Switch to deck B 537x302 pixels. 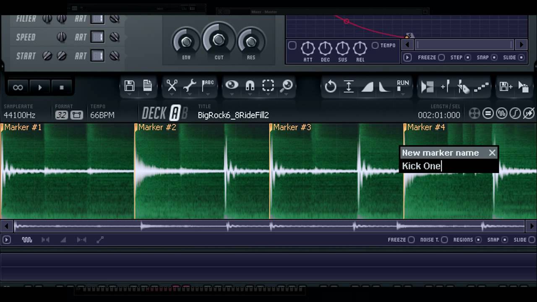[184, 113]
